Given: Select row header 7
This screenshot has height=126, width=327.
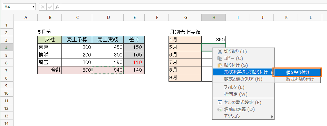Looking at the screenshot, I should [6, 70].
